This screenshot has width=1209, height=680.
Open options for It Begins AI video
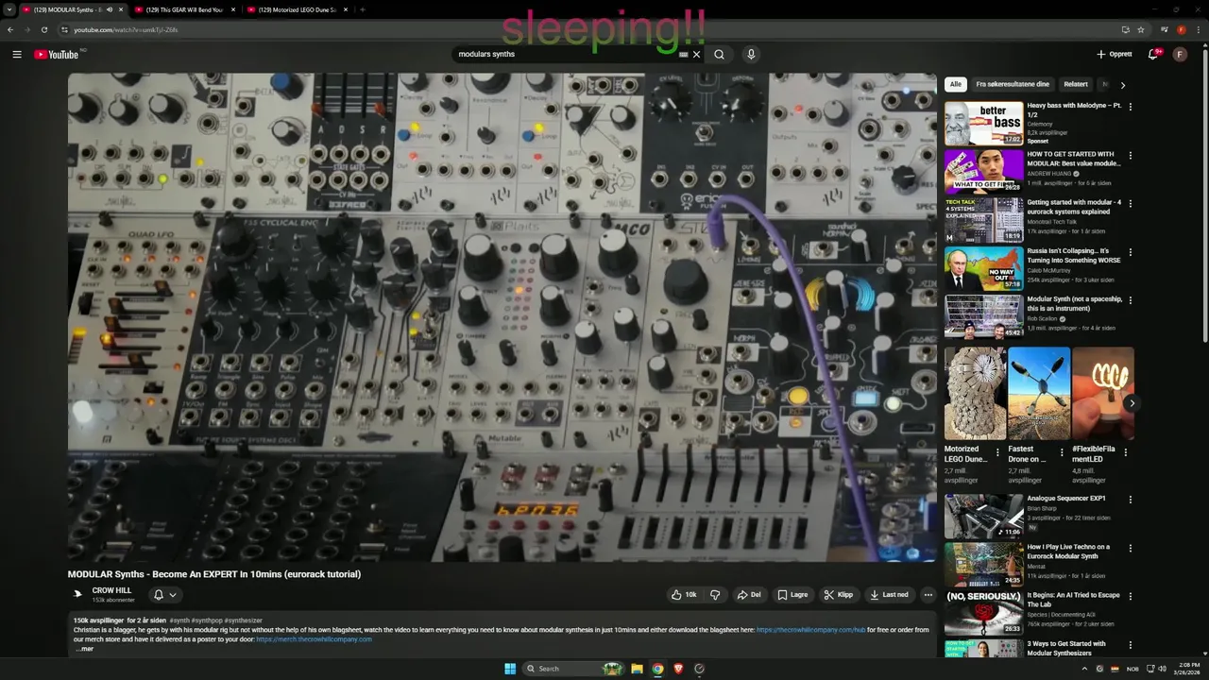pos(1130,596)
